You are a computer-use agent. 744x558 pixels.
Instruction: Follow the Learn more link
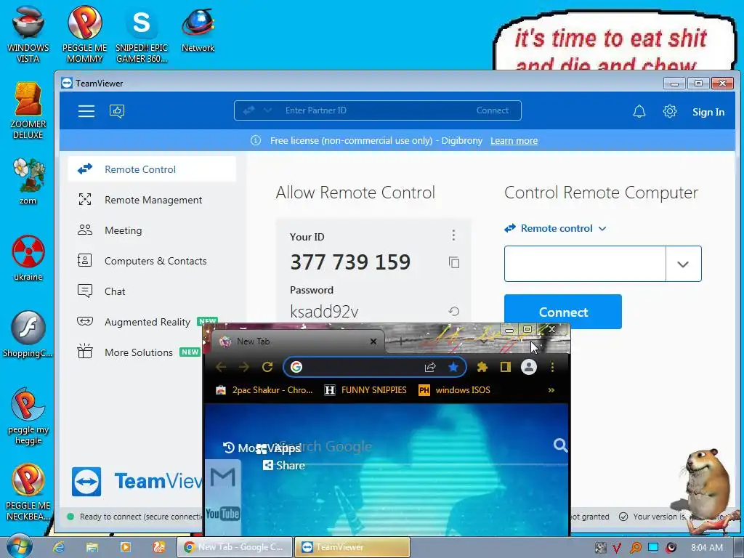(514, 140)
